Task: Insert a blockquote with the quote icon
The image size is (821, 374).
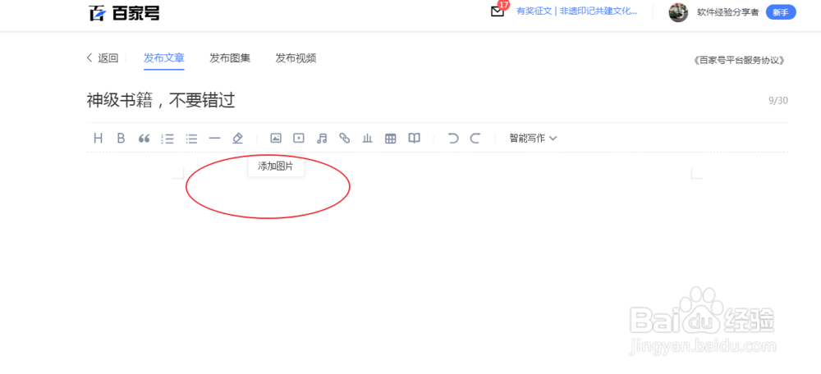Action: click(x=144, y=139)
